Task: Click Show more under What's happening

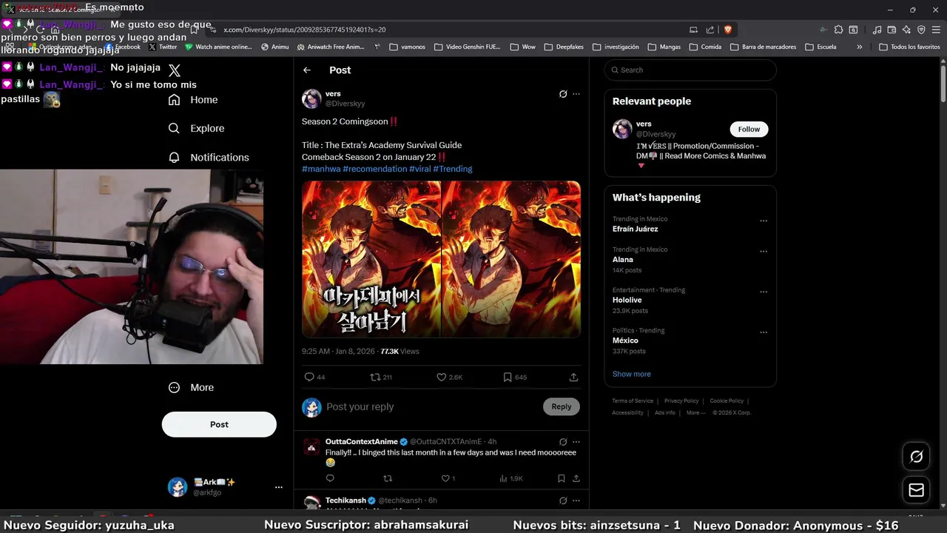Action: point(632,374)
